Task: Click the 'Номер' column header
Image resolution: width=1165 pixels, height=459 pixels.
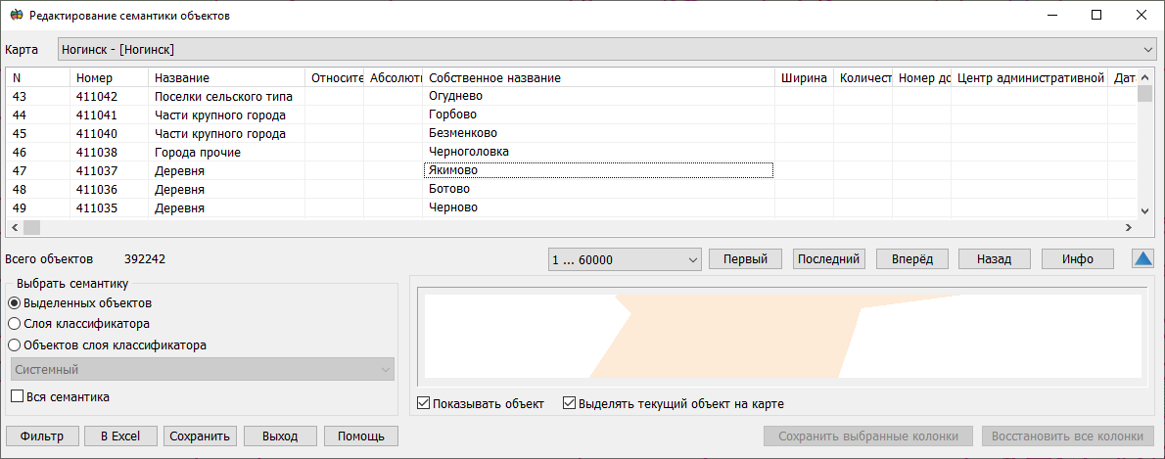Action: point(110,78)
